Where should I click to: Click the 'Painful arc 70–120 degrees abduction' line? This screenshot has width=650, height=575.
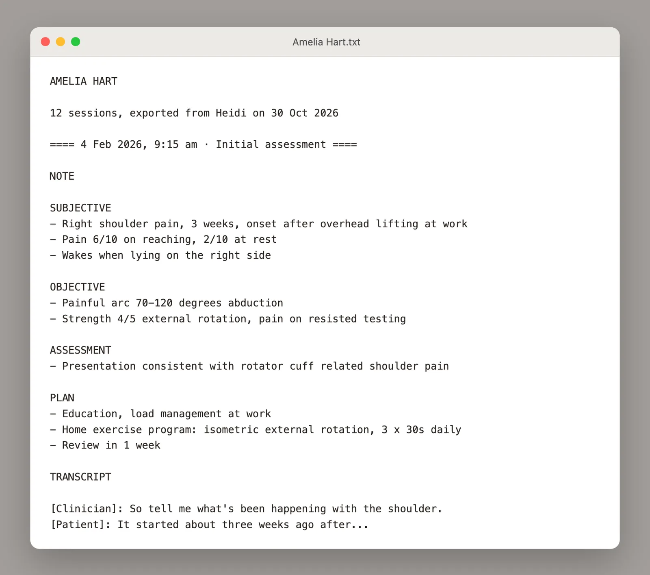(x=167, y=303)
